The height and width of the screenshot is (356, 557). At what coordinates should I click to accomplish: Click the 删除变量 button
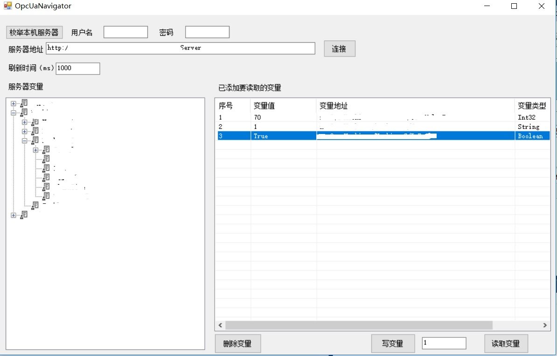pyautogui.click(x=237, y=344)
